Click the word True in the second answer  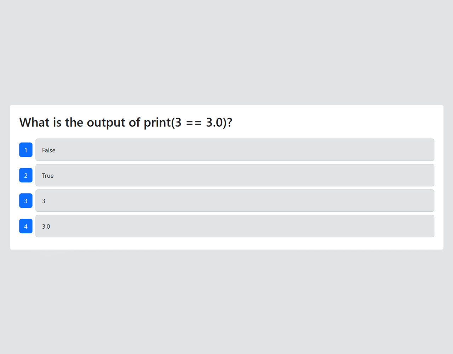point(48,176)
